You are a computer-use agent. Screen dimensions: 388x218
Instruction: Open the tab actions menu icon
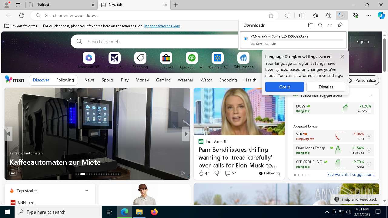18,5
